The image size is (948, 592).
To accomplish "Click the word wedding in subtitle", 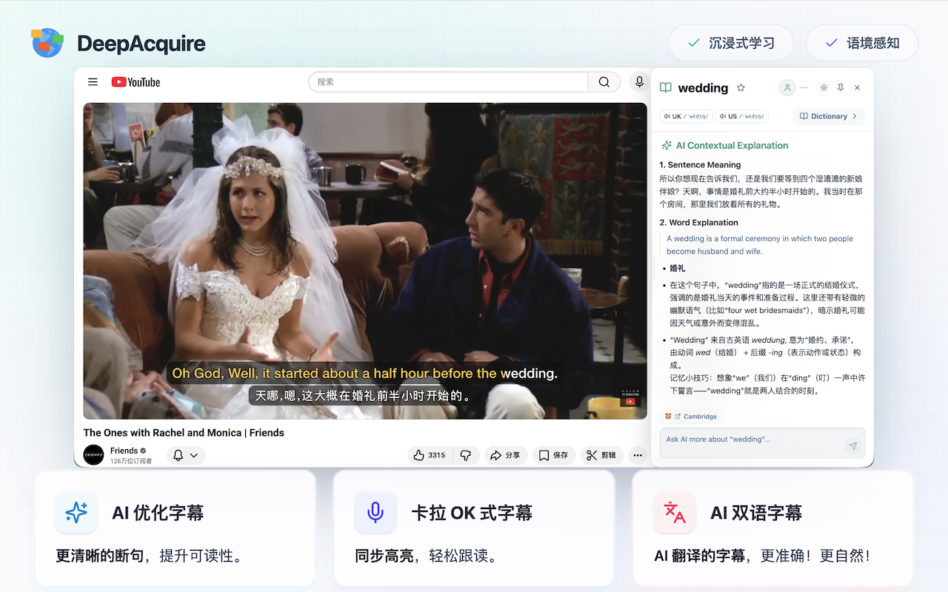I will [529, 374].
